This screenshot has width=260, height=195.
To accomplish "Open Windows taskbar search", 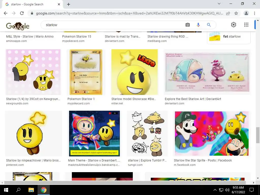I will pos(18,190).
